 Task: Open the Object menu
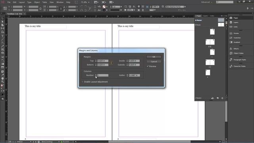(37, 2)
